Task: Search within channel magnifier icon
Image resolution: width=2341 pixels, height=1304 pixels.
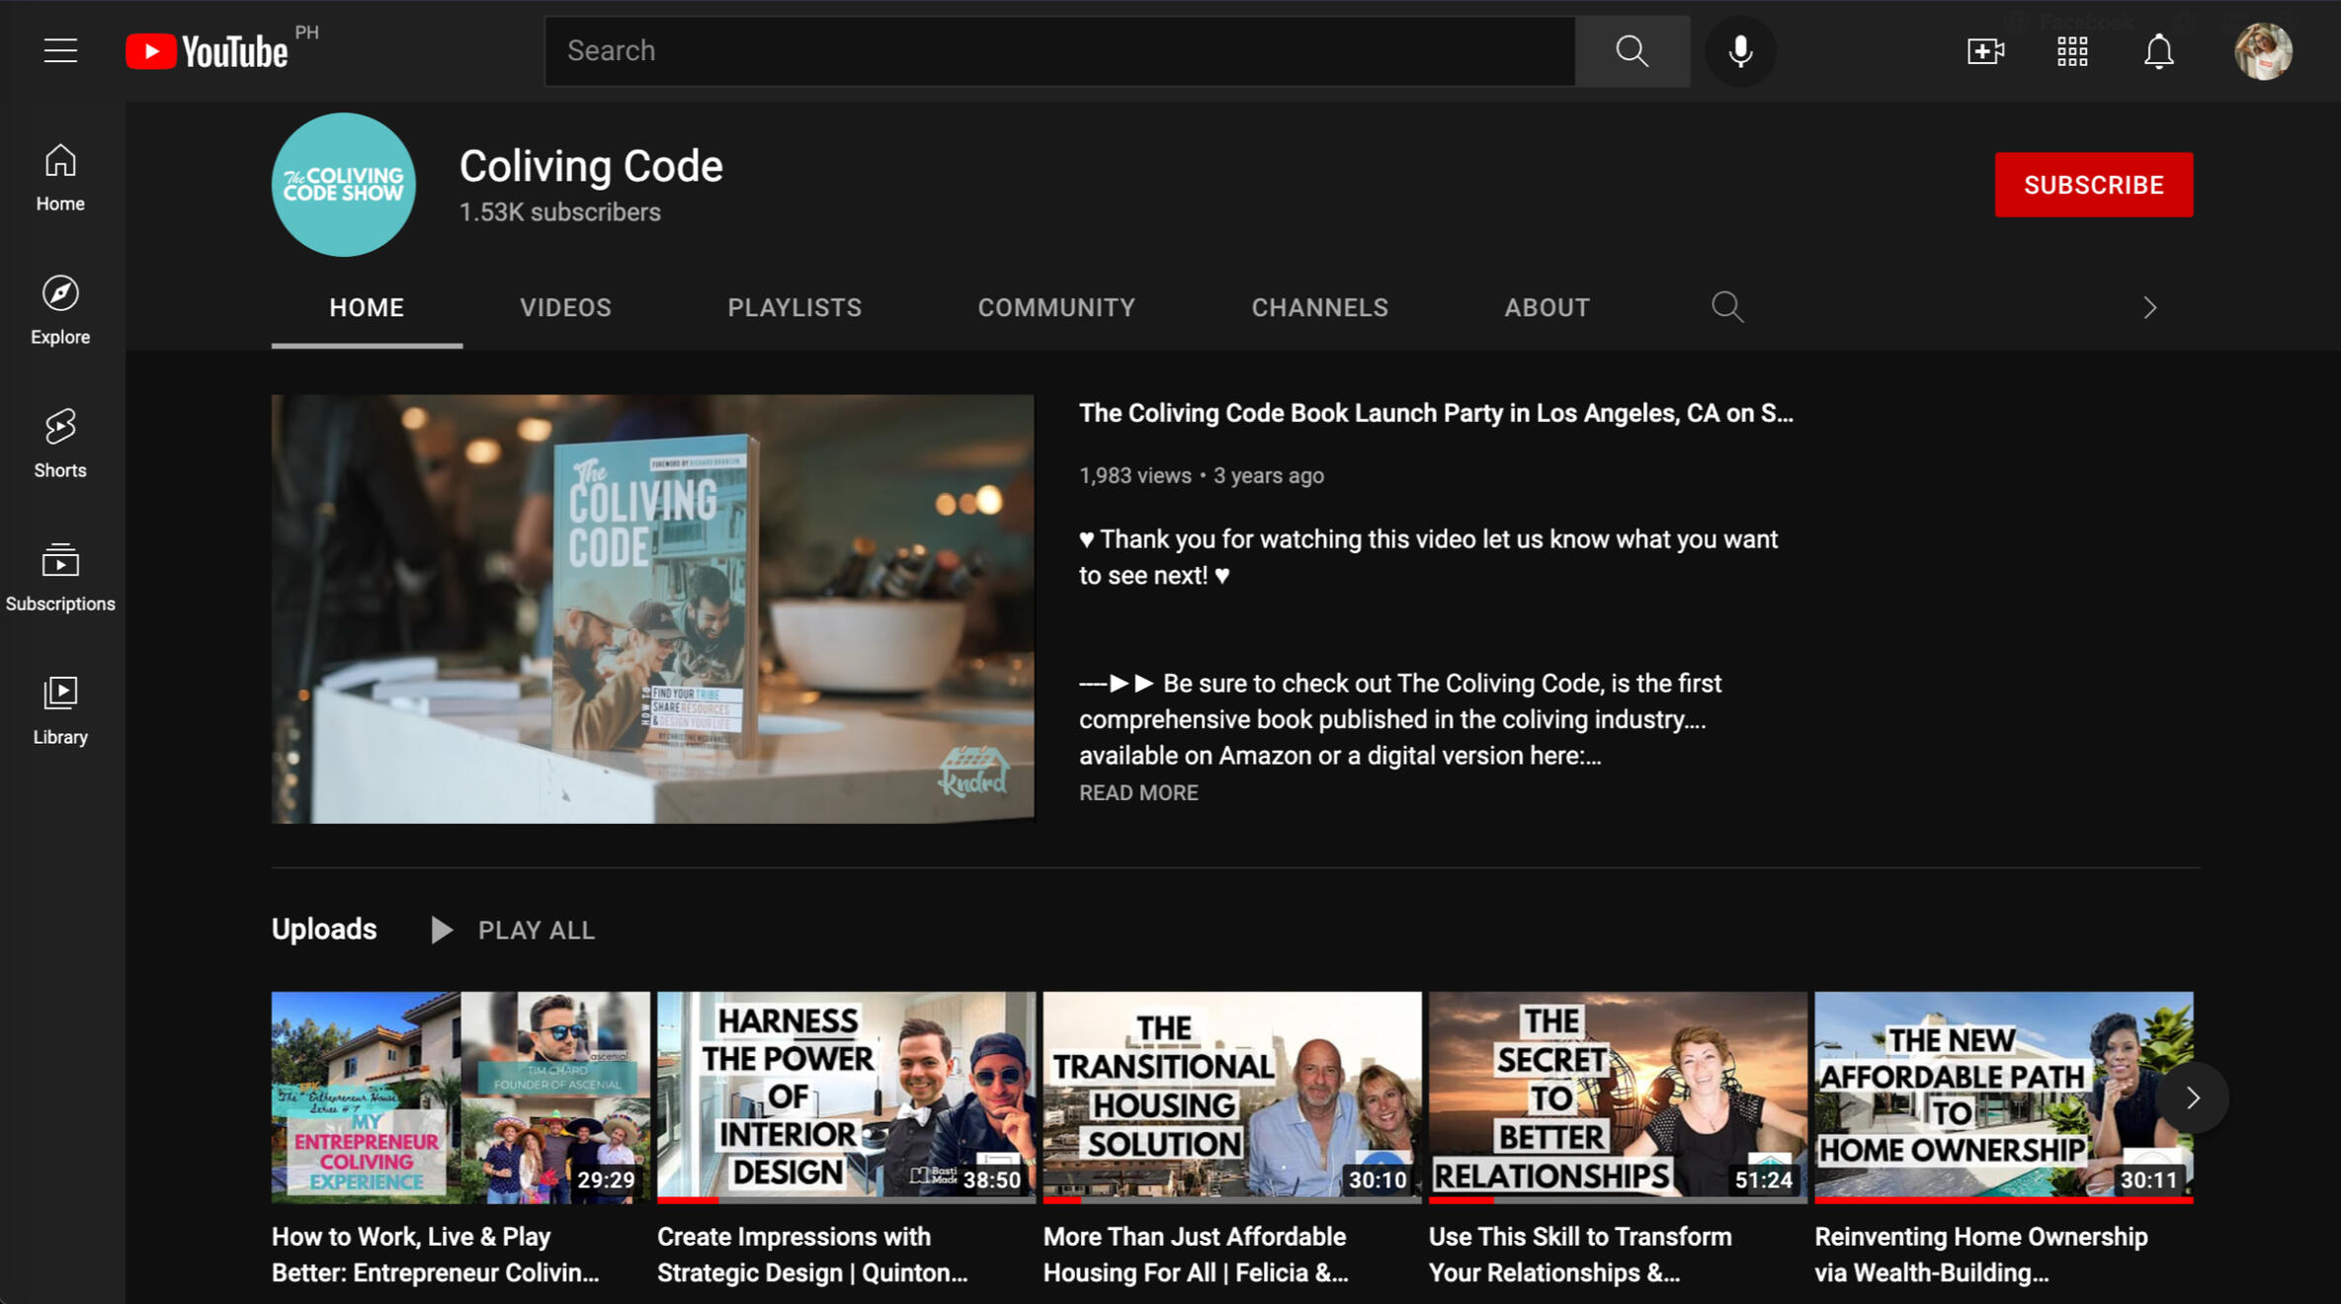Action: point(1726,307)
